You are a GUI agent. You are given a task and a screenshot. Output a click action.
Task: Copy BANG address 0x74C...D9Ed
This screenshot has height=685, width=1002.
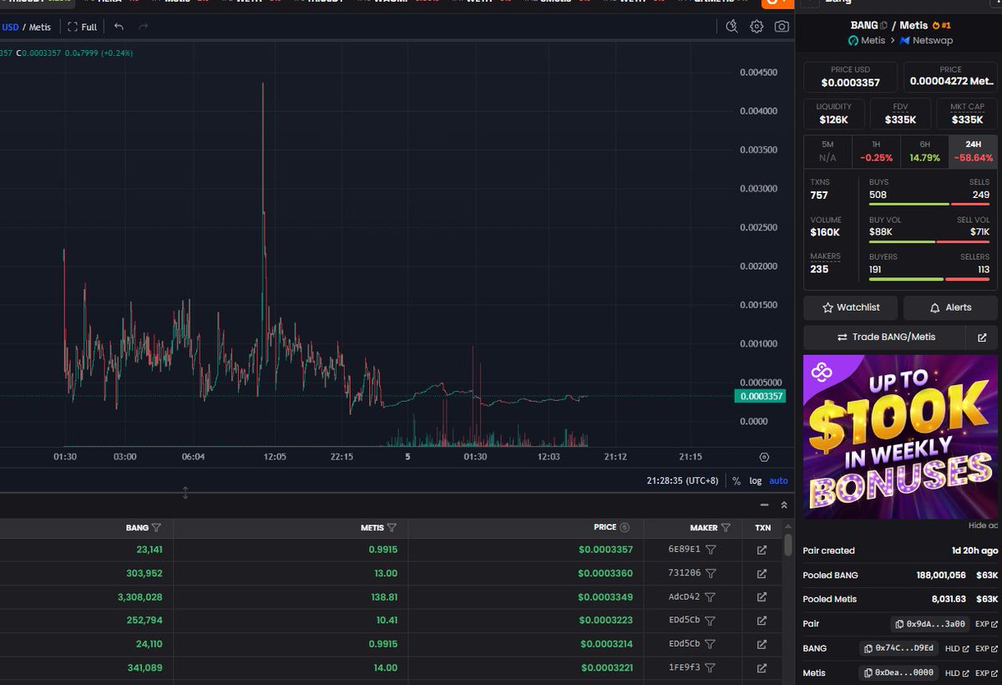tap(900, 648)
